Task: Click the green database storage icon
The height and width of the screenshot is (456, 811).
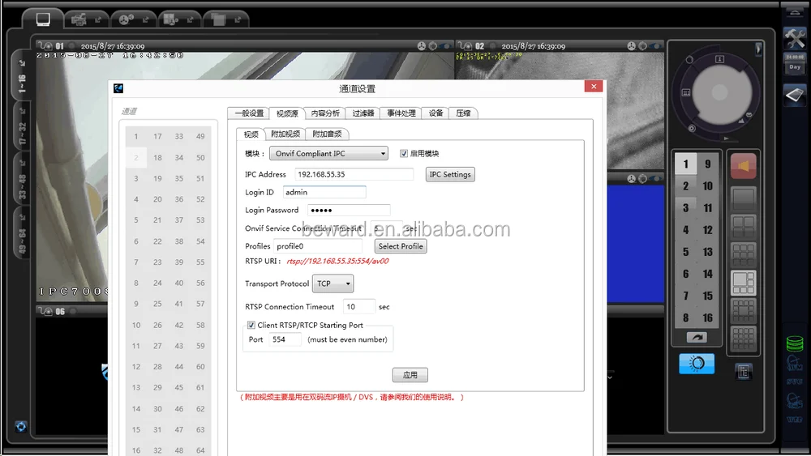Action: (x=795, y=343)
